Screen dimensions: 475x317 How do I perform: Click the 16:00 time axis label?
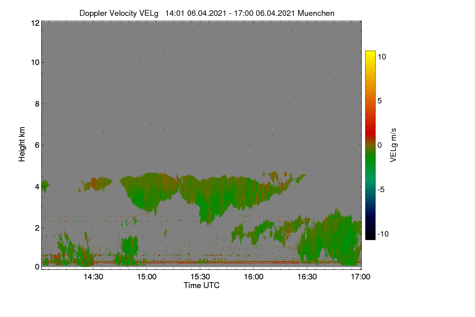(x=253, y=277)
